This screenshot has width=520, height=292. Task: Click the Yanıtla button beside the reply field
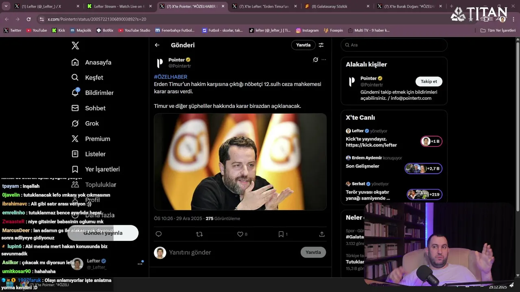tap(313, 252)
